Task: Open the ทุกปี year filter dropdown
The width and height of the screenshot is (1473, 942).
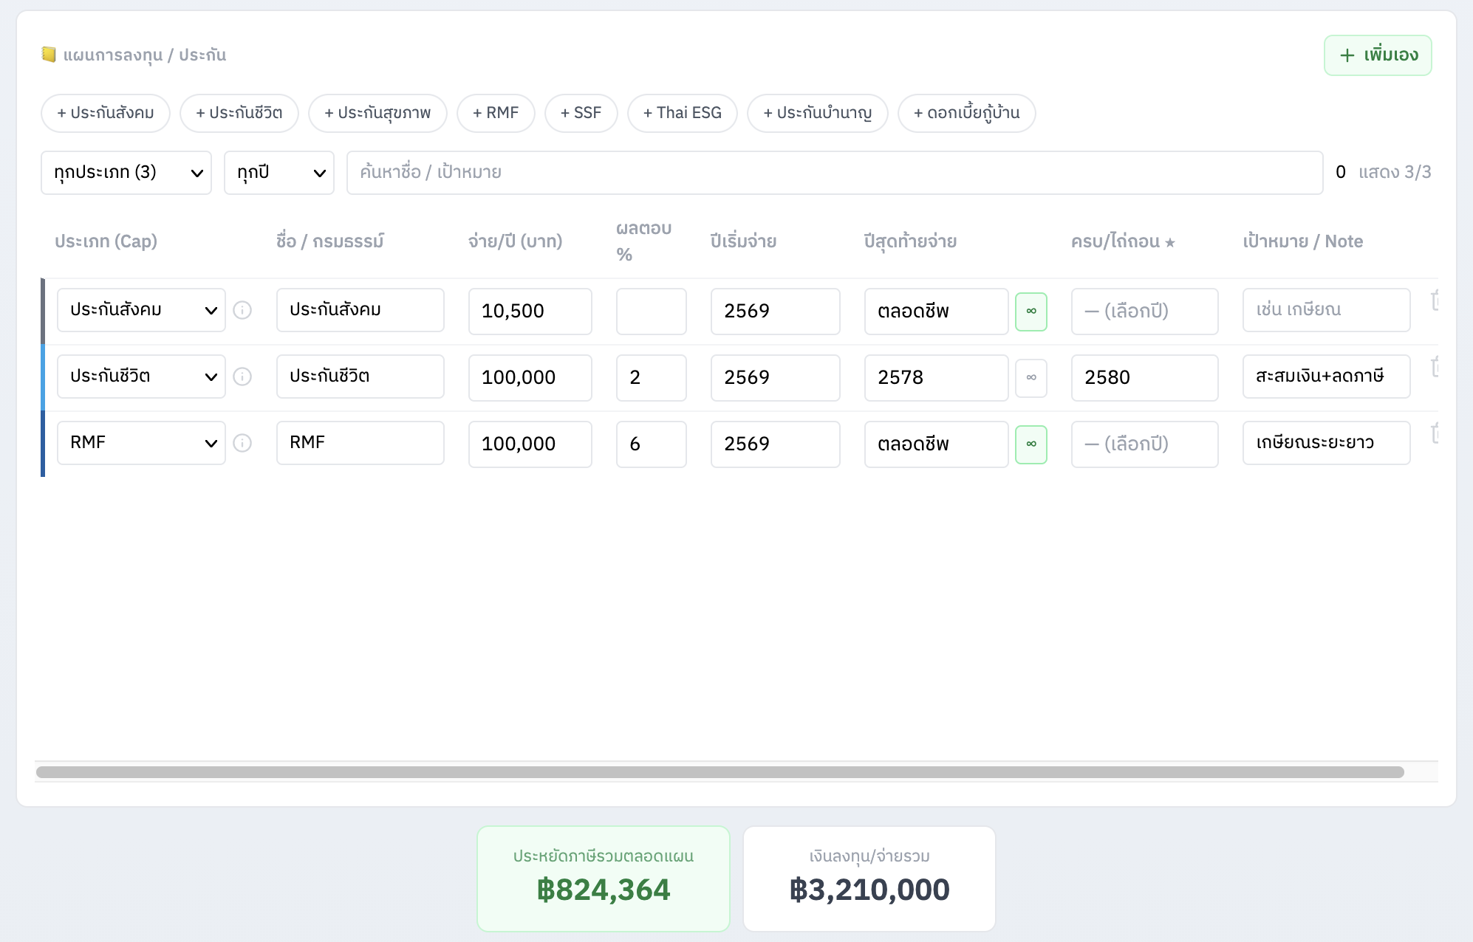Action: click(279, 173)
